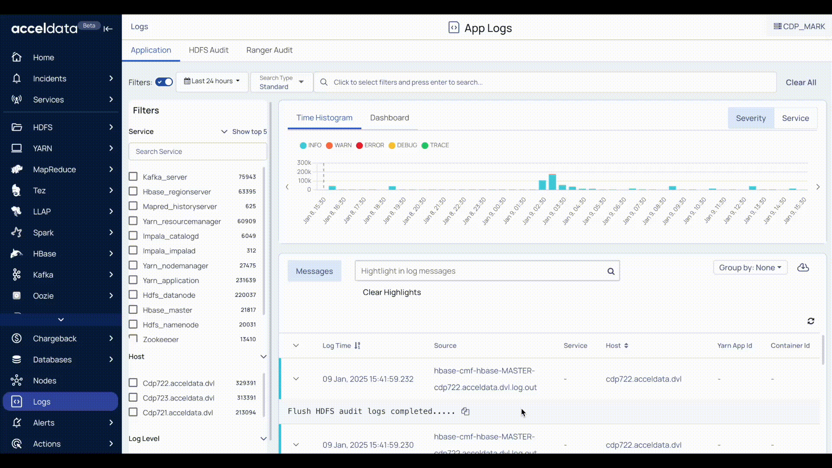This screenshot has height=468, width=832.
Task: Click the Tez icon in sidebar
Action: (x=16, y=190)
